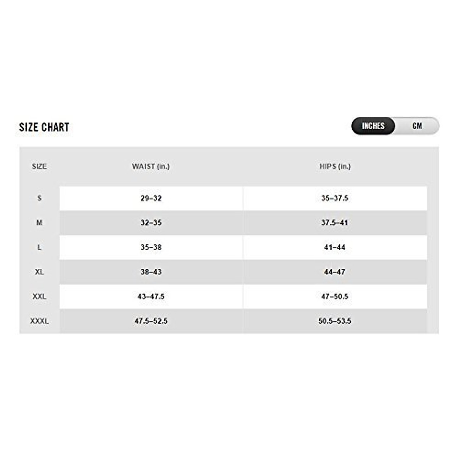The width and height of the screenshot is (458, 458).
Task: Select the 50.5–53.5 hips cell
Action: [335, 321]
